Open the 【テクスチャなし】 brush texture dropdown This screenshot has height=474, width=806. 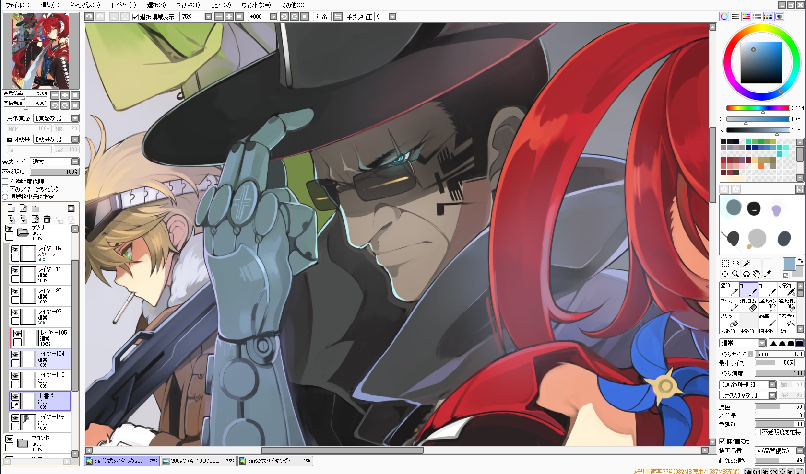click(x=772, y=395)
